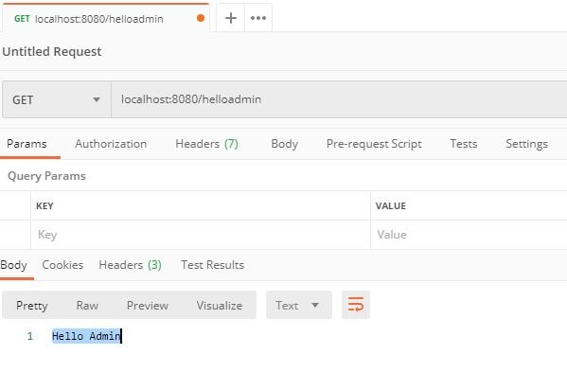Open the Settings tab

point(527,144)
